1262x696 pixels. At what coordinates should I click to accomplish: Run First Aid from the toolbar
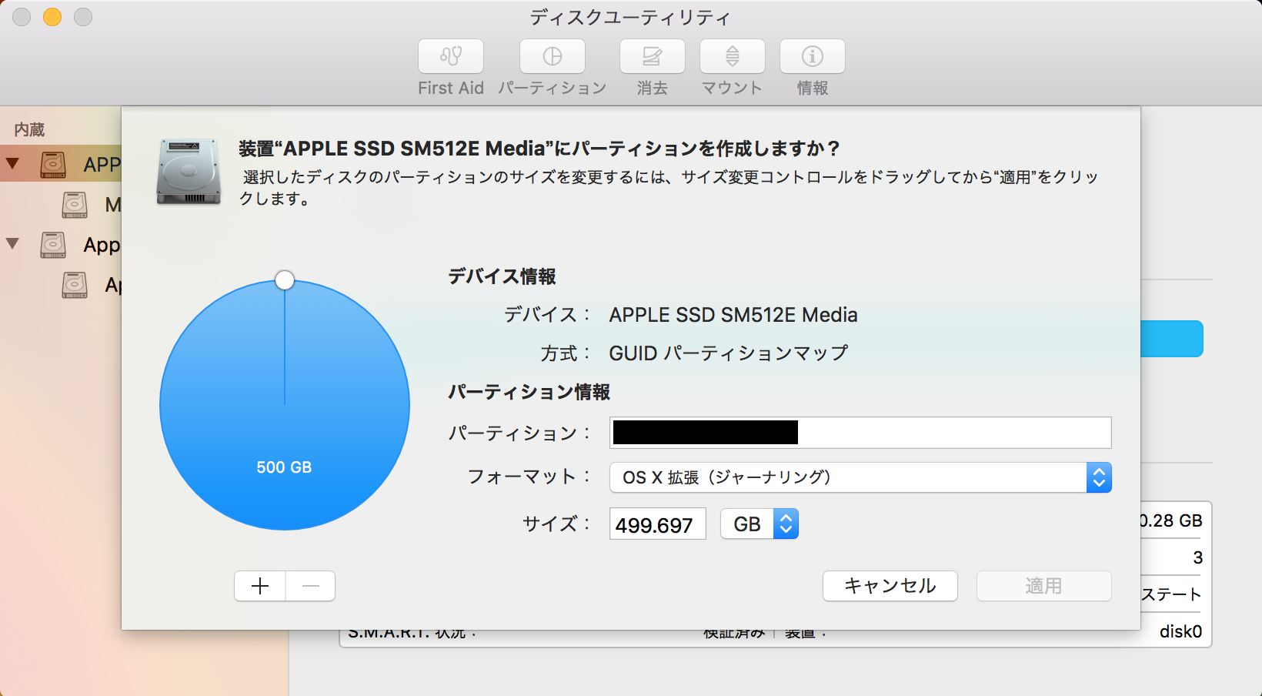pos(451,56)
